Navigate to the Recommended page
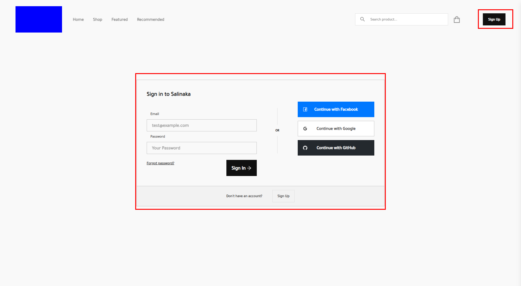Image resolution: width=521 pixels, height=286 pixels. 150,20
